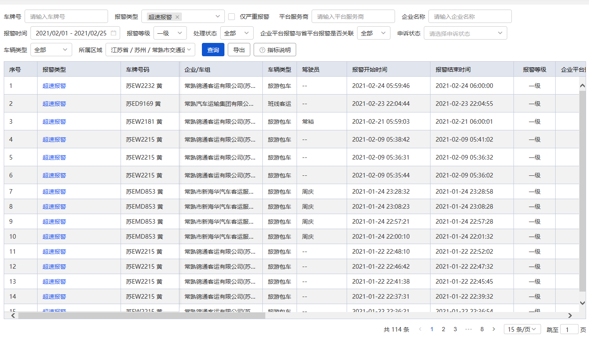The height and width of the screenshot is (337, 589).
Task: Click the 查询 button
Action: (x=213, y=50)
